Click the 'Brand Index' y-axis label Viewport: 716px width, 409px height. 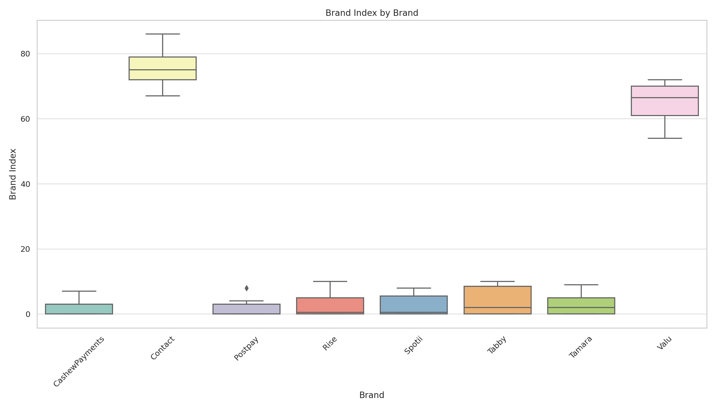[13, 174]
